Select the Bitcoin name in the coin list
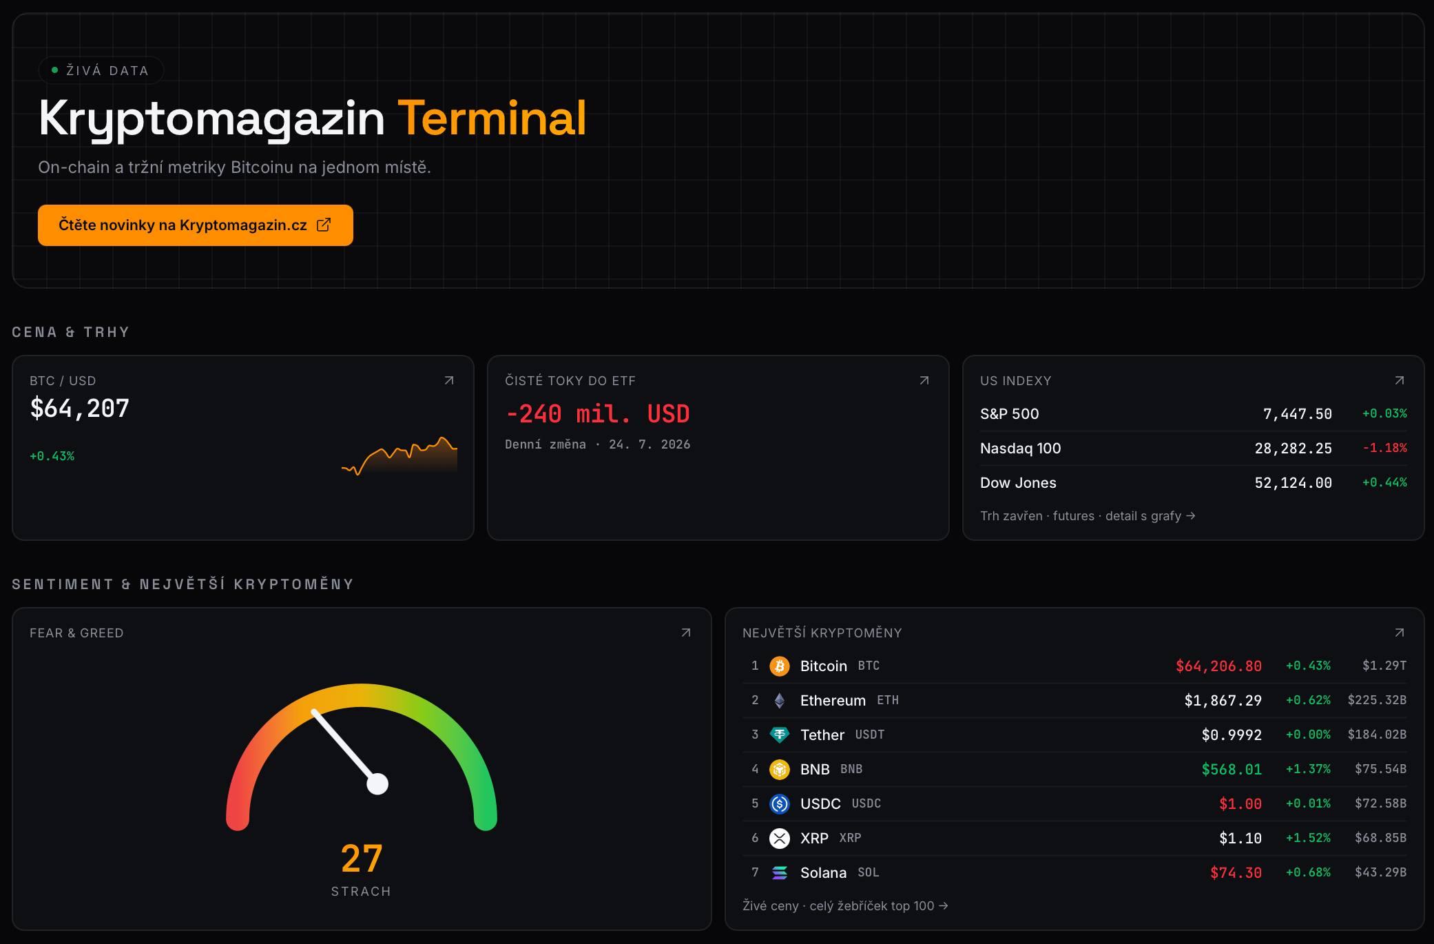The width and height of the screenshot is (1434, 944). [824, 666]
